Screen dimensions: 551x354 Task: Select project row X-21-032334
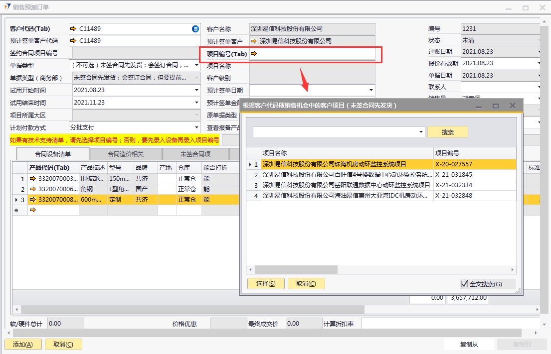coord(346,185)
